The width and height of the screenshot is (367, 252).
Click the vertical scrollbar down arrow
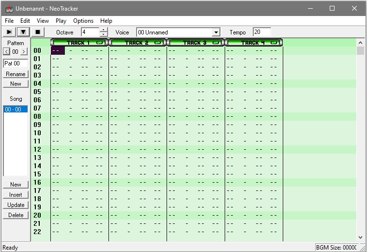(360, 237)
